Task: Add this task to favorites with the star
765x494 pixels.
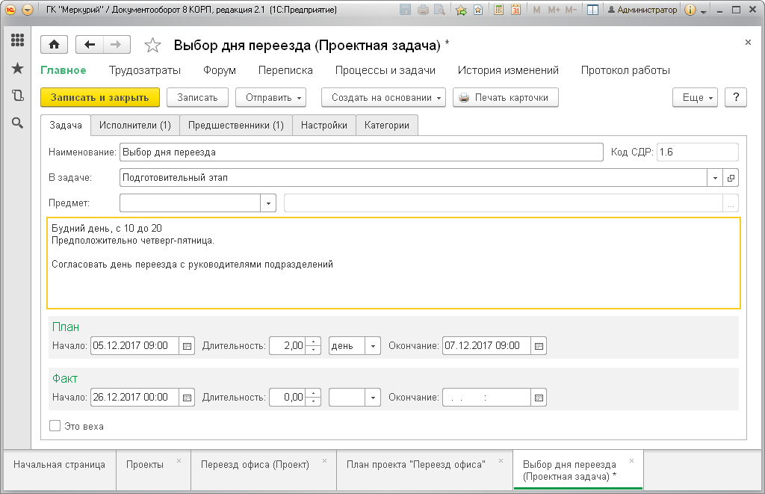Action: point(152,46)
